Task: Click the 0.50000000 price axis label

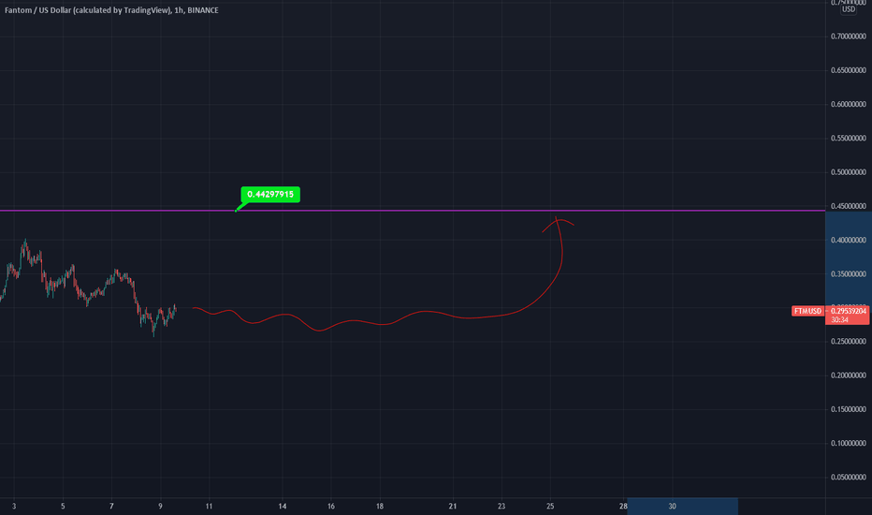Action: (848, 172)
